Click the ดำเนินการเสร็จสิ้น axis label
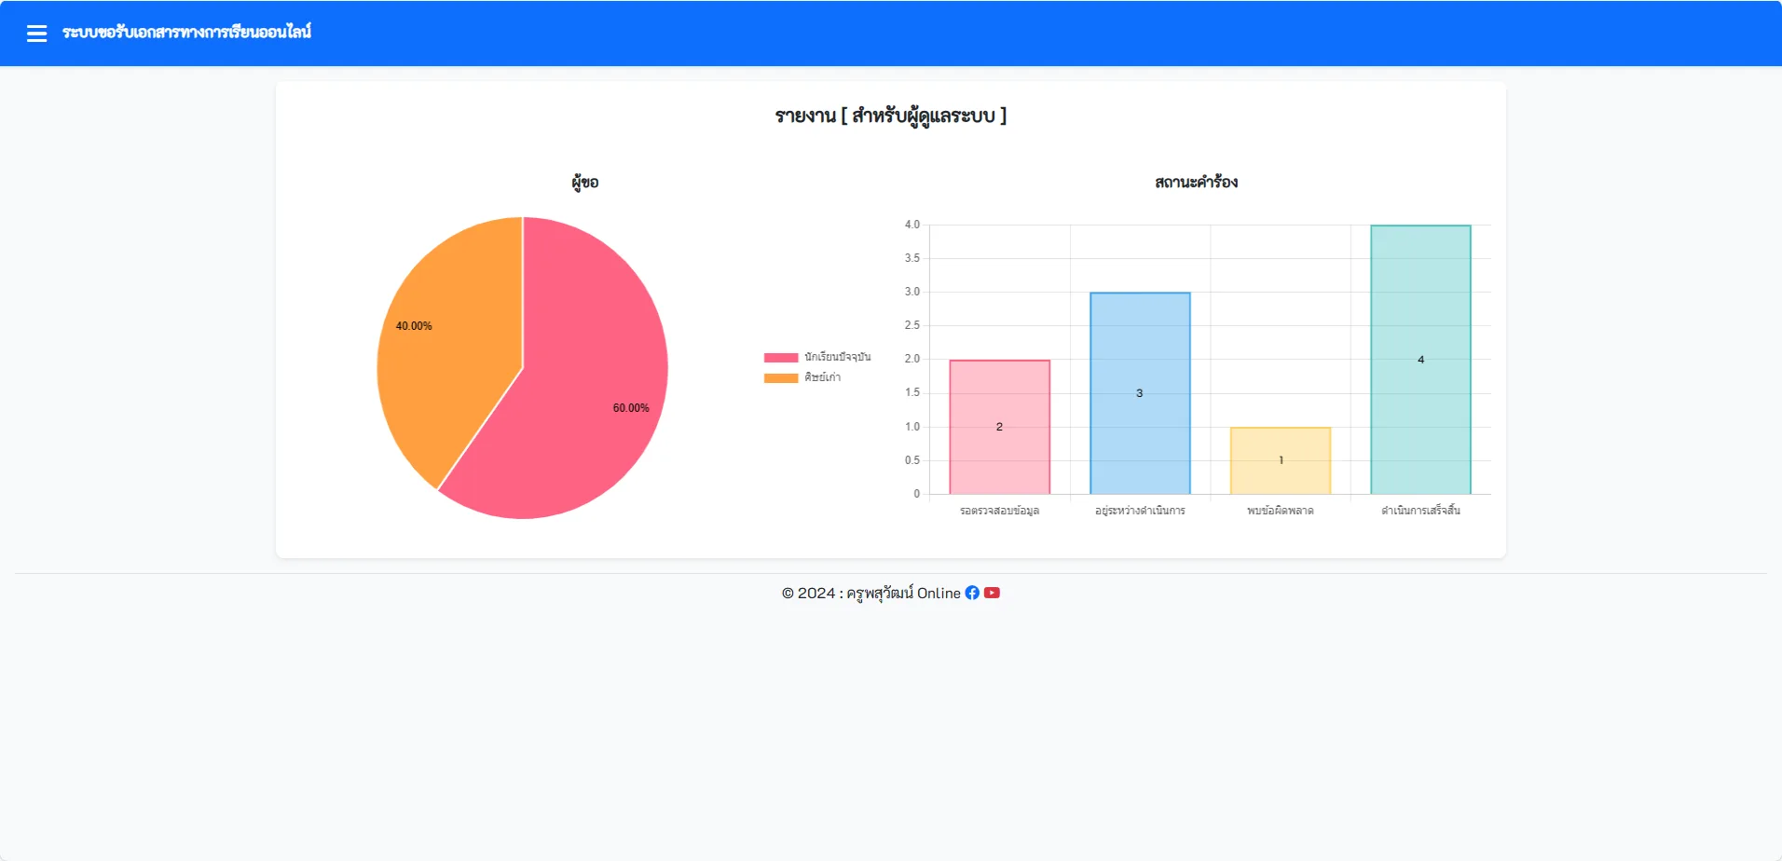1782x861 pixels. [1420, 511]
